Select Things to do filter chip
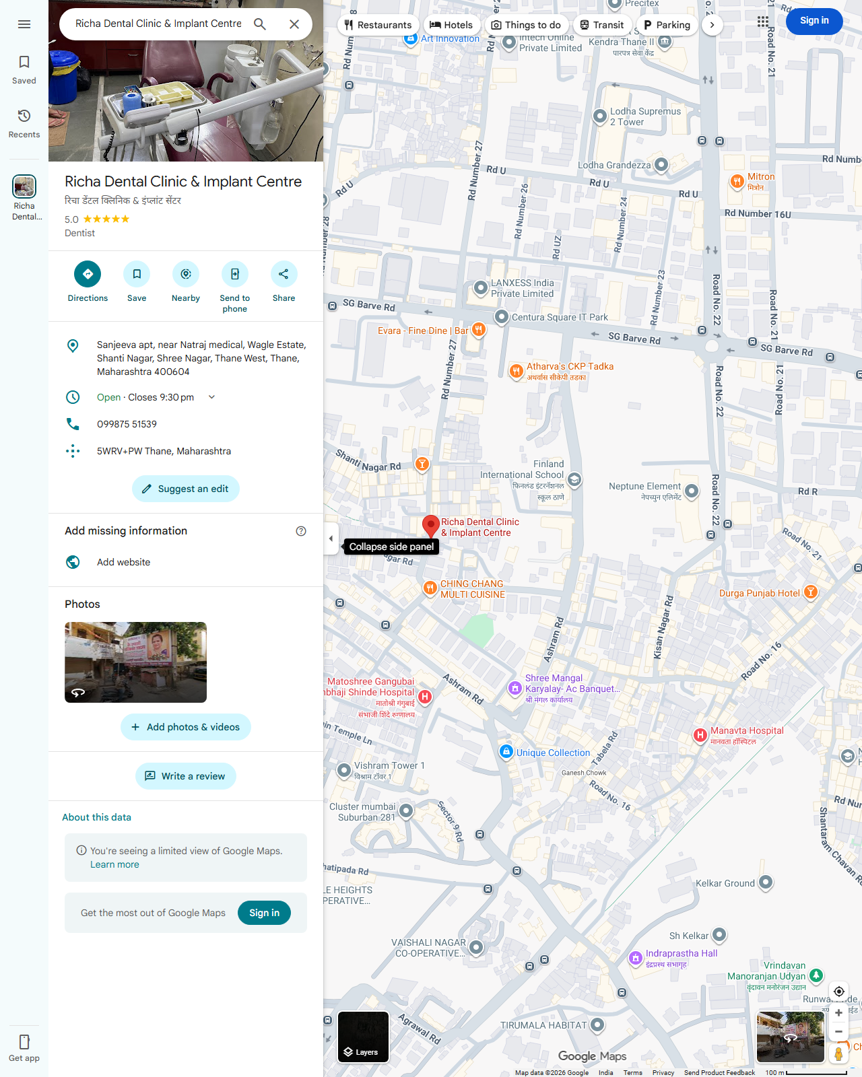The width and height of the screenshot is (862, 1077). (x=526, y=25)
